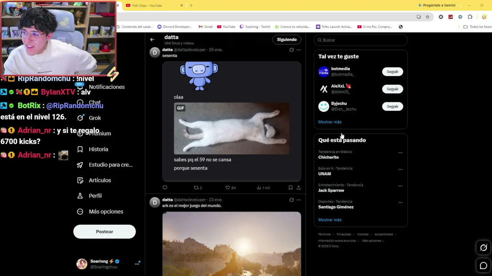Open the Más opciones circle icon
492x276 pixels.
click(80, 212)
